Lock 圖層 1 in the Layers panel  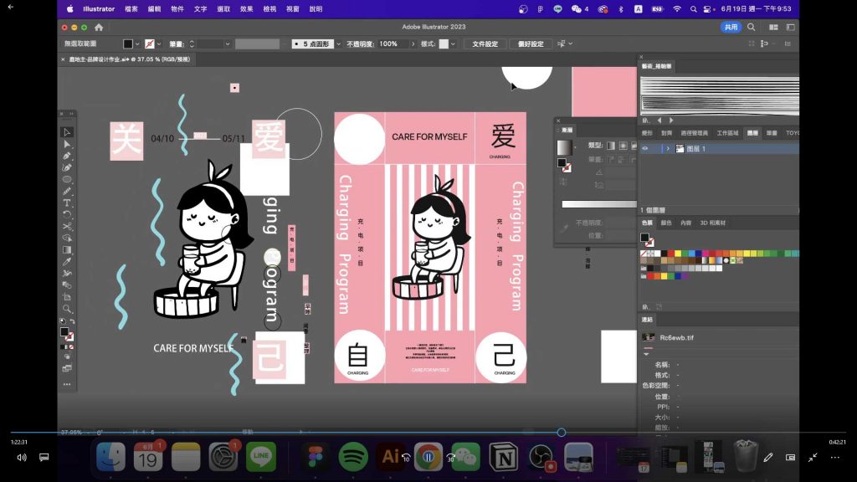click(654, 148)
